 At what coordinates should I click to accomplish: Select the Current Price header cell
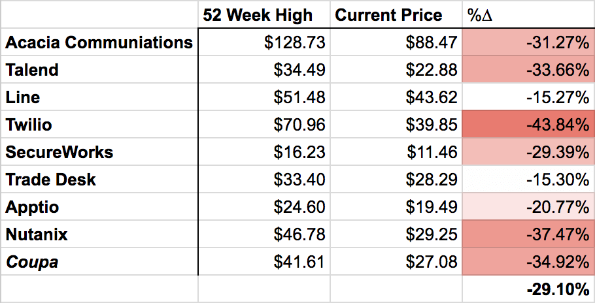click(x=396, y=14)
